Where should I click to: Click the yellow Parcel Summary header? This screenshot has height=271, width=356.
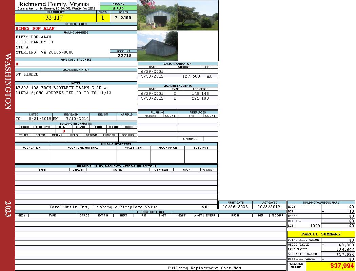coord(321,234)
